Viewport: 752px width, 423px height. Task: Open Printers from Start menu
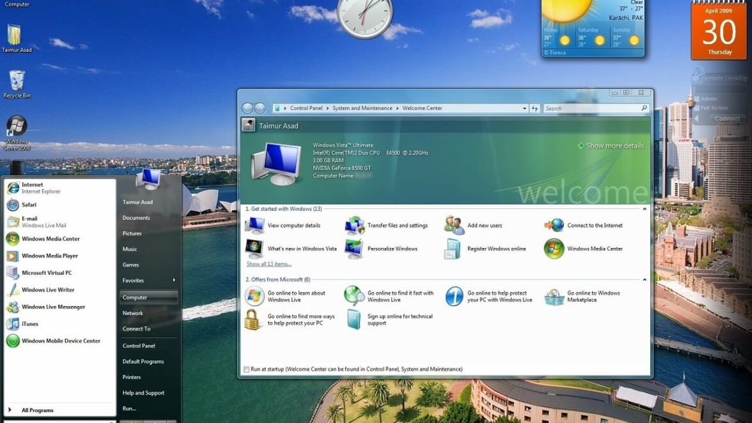132,377
